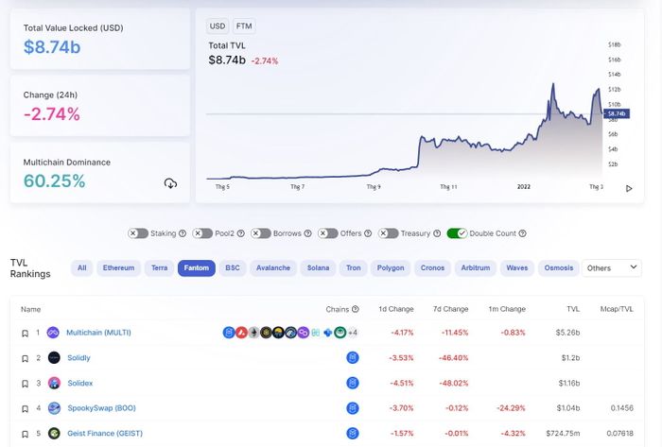Select the Fantom chain tab
662x447 pixels.
(x=197, y=268)
